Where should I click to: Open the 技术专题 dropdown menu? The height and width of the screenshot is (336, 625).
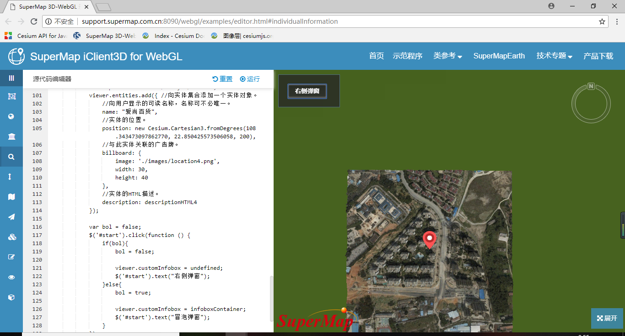555,56
